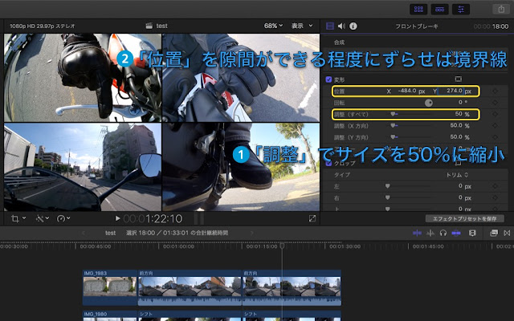Toggle the timeline panel button
Image resolution: width=514 pixels, height=321 pixels.
pyautogui.click(x=439, y=9)
